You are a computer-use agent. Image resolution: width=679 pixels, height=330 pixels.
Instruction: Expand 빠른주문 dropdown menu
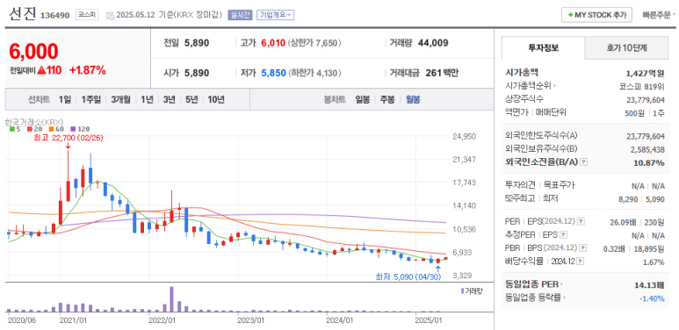click(x=659, y=15)
